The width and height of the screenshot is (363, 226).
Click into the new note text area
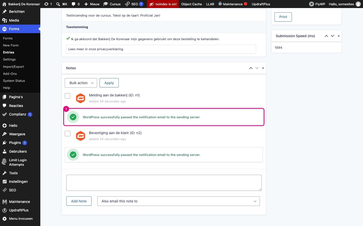tap(164, 183)
